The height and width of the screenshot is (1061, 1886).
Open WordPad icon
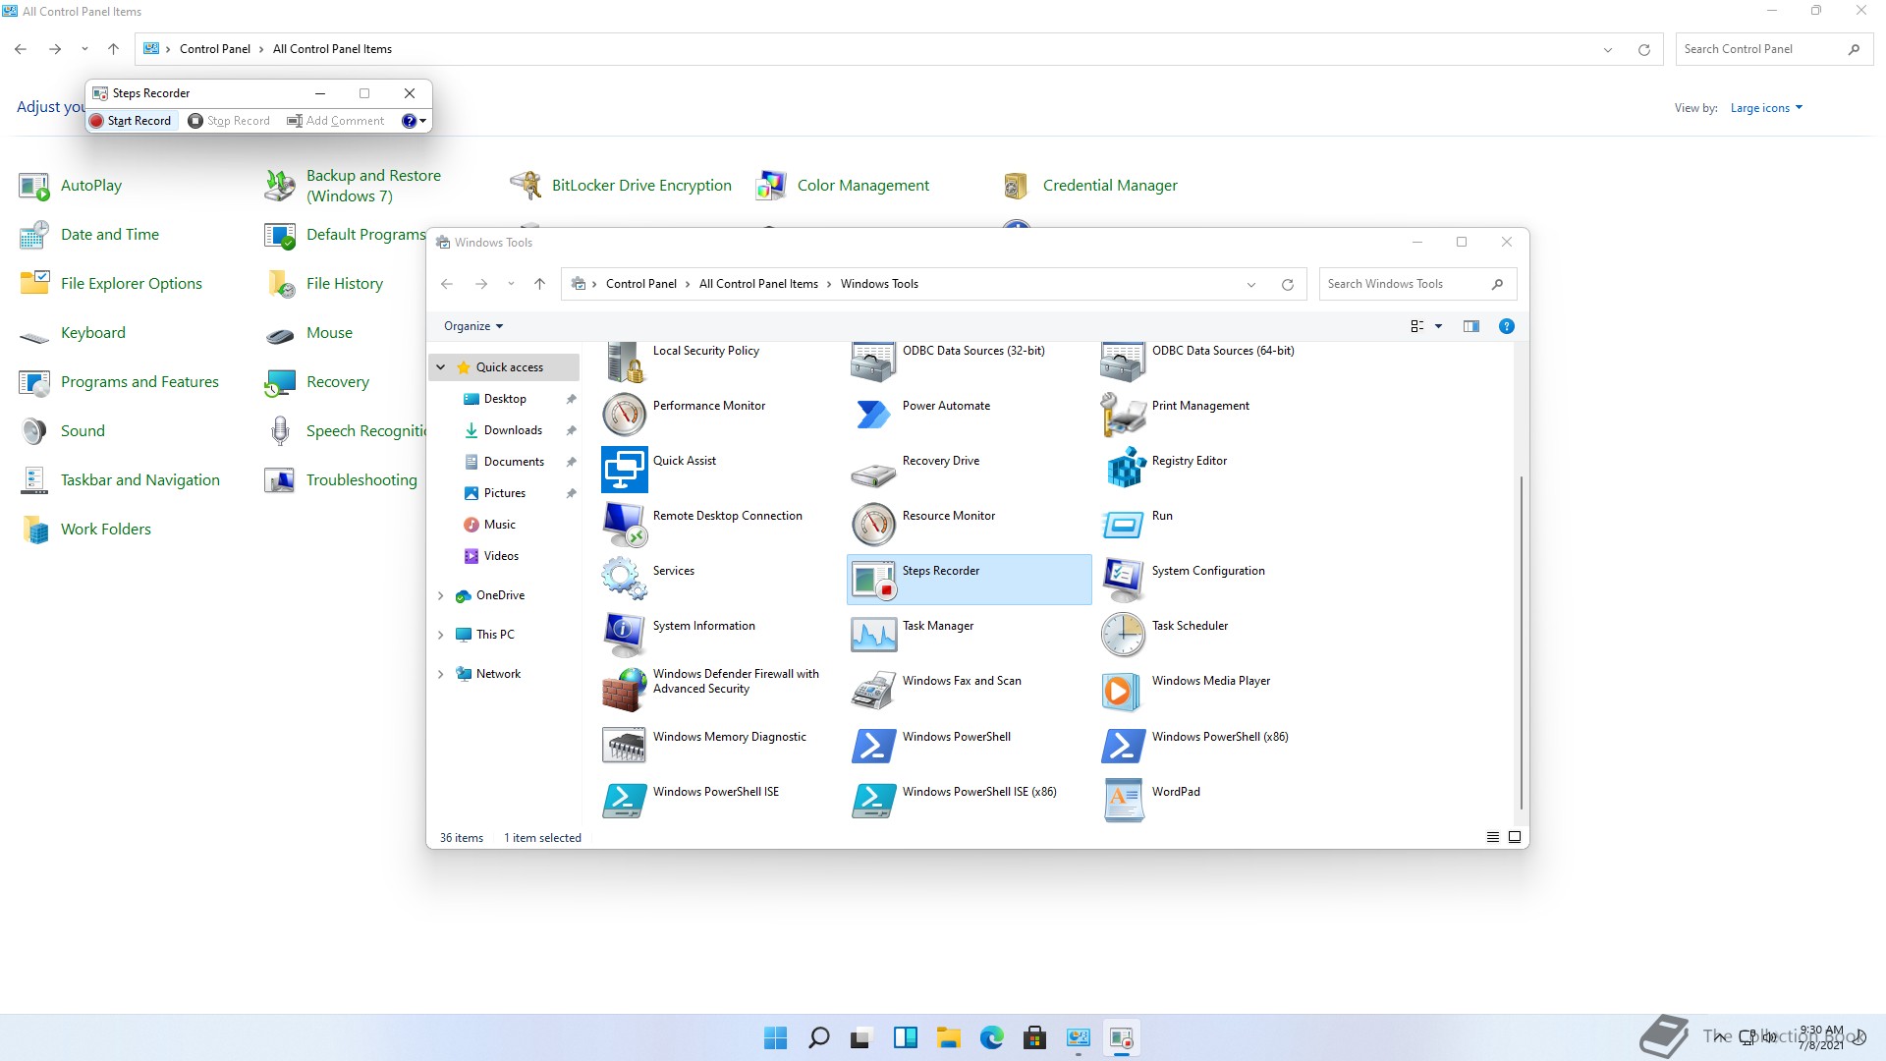1123,801
